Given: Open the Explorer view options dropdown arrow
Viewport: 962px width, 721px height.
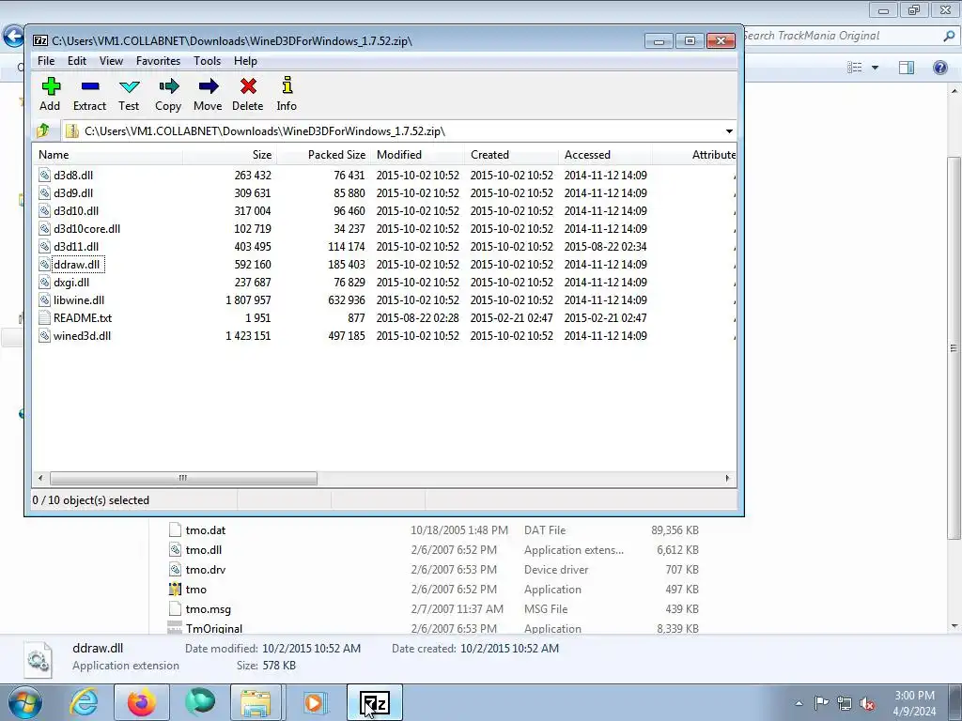Looking at the screenshot, I should tap(875, 68).
